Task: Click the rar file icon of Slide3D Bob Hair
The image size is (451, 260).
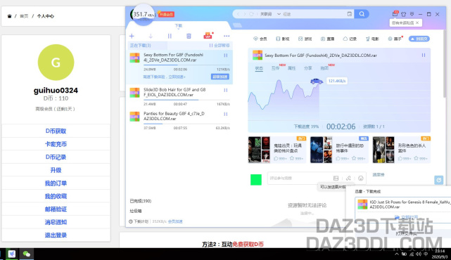Action: 134,93
